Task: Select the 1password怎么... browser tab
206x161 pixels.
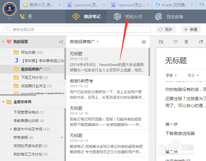Action: click(x=130, y=5)
